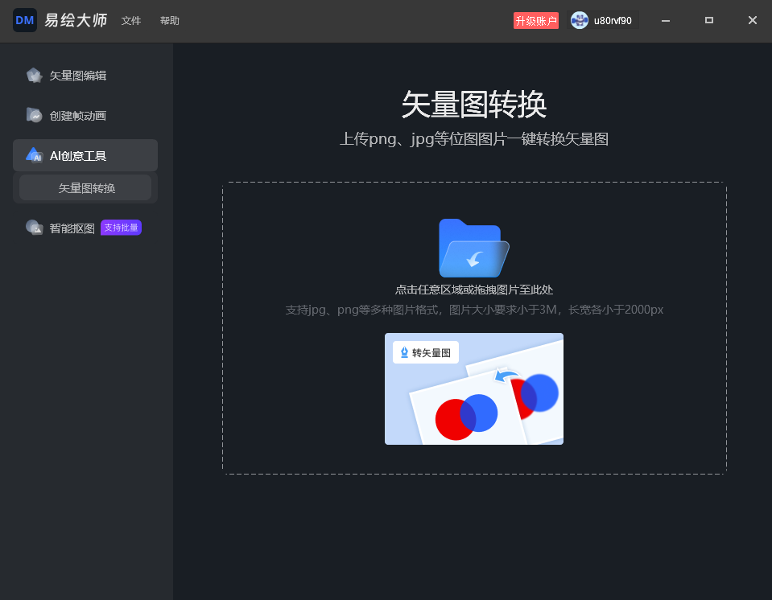The image size is (772, 600).
Task: Open the 文件 menu
Action: (x=131, y=21)
